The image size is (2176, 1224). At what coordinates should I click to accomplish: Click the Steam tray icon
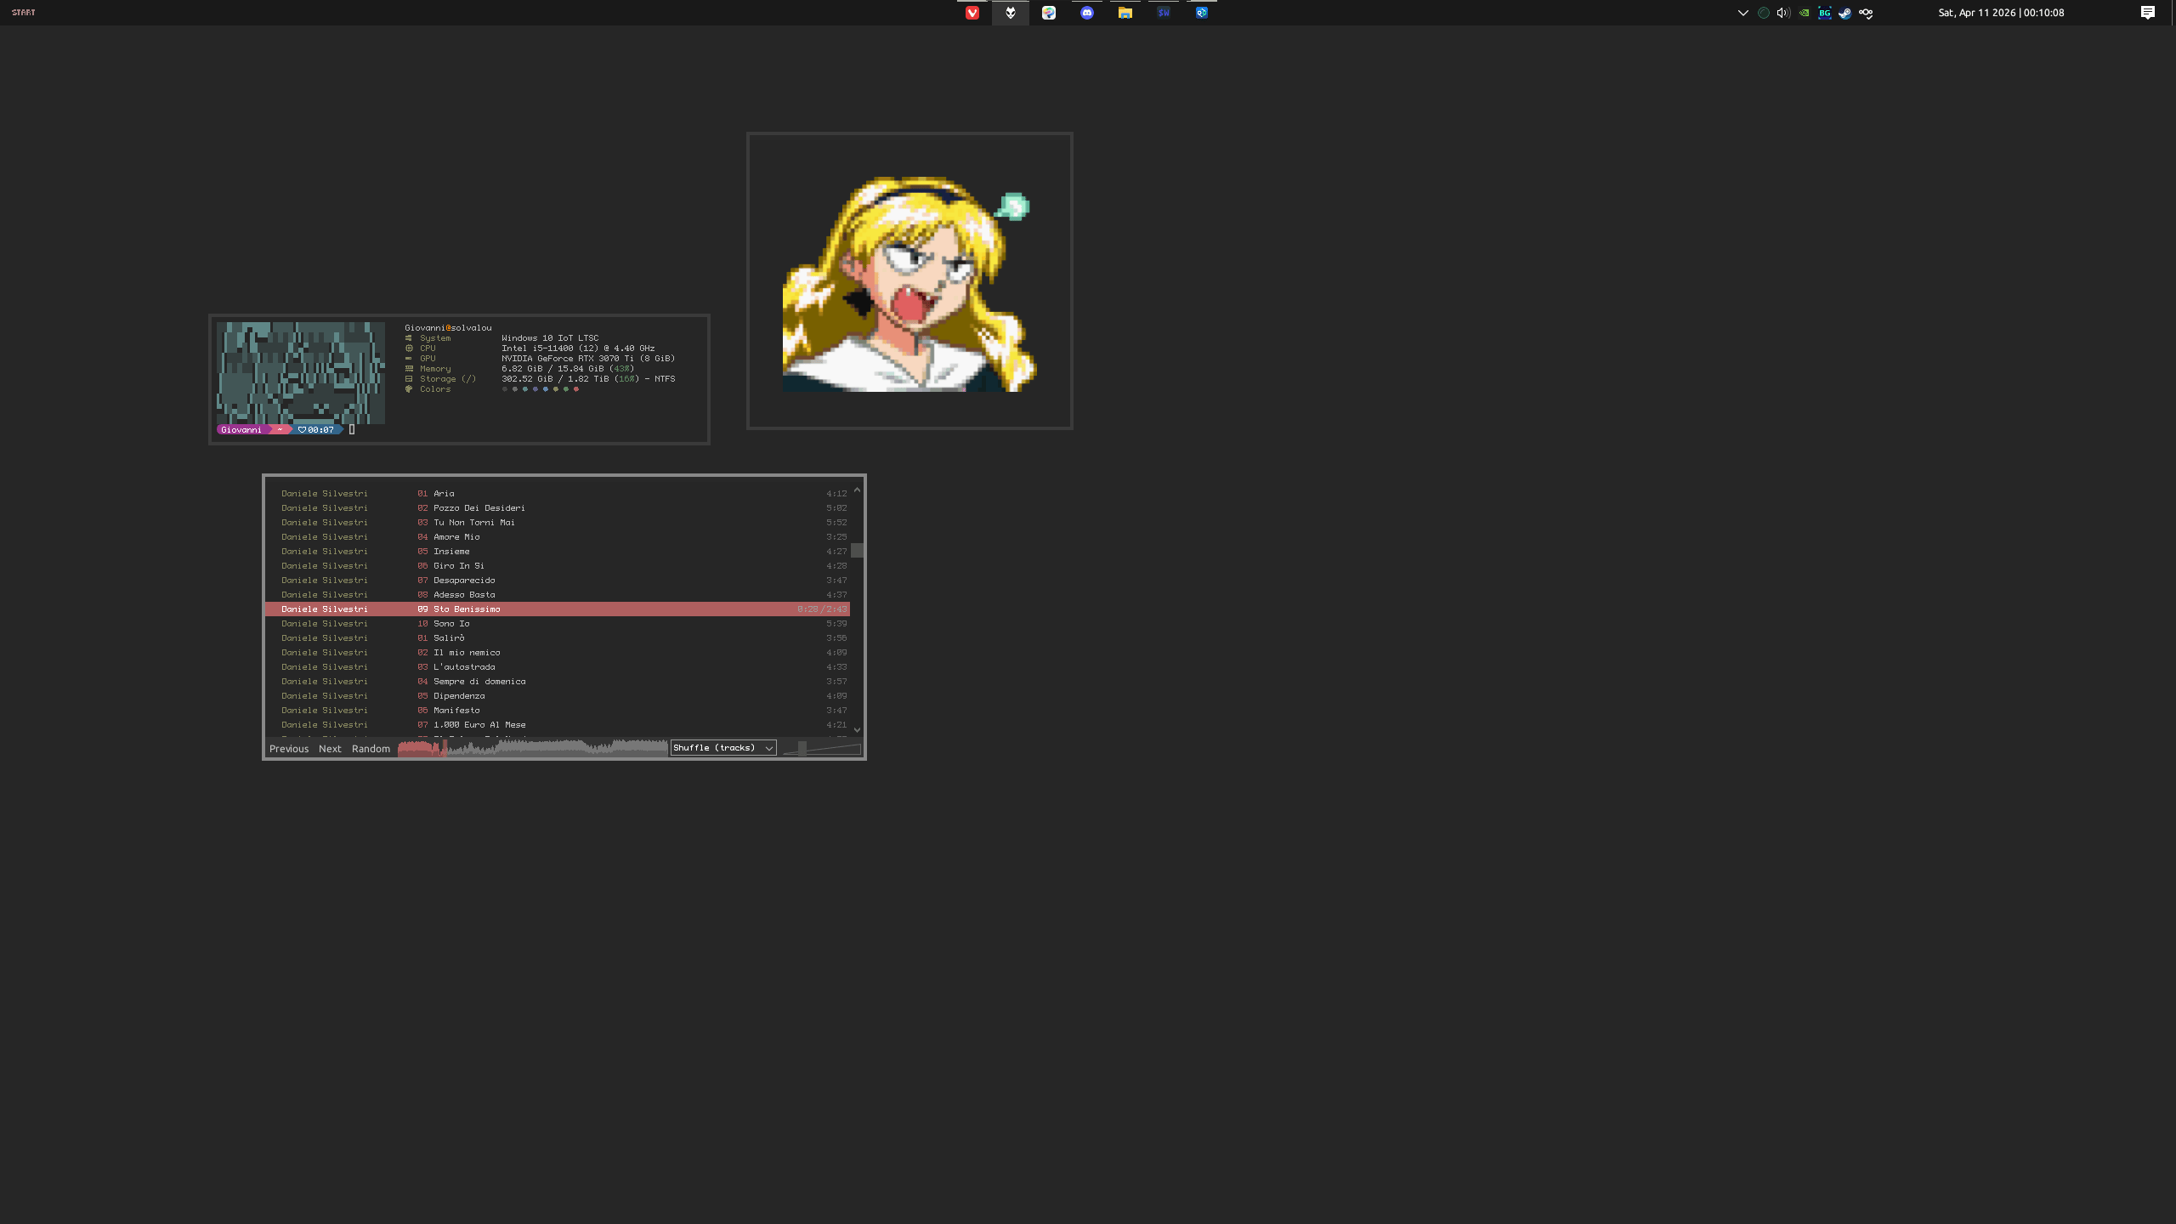(x=1844, y=13)
